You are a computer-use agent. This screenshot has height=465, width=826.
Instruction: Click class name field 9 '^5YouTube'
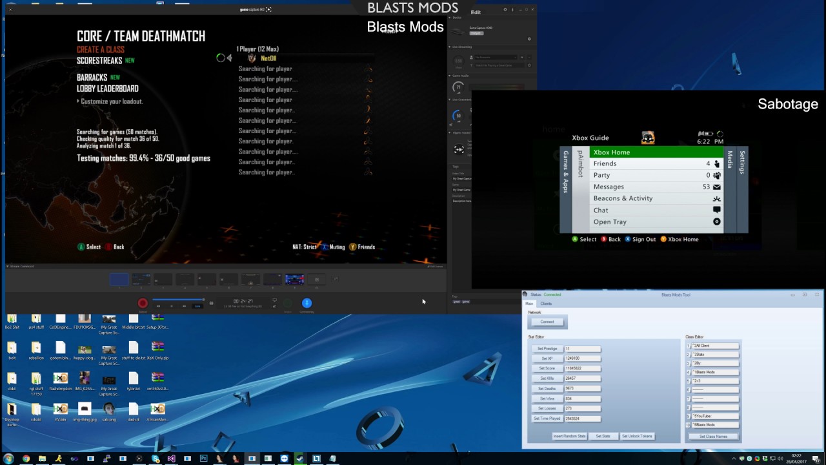coord(715,417)
